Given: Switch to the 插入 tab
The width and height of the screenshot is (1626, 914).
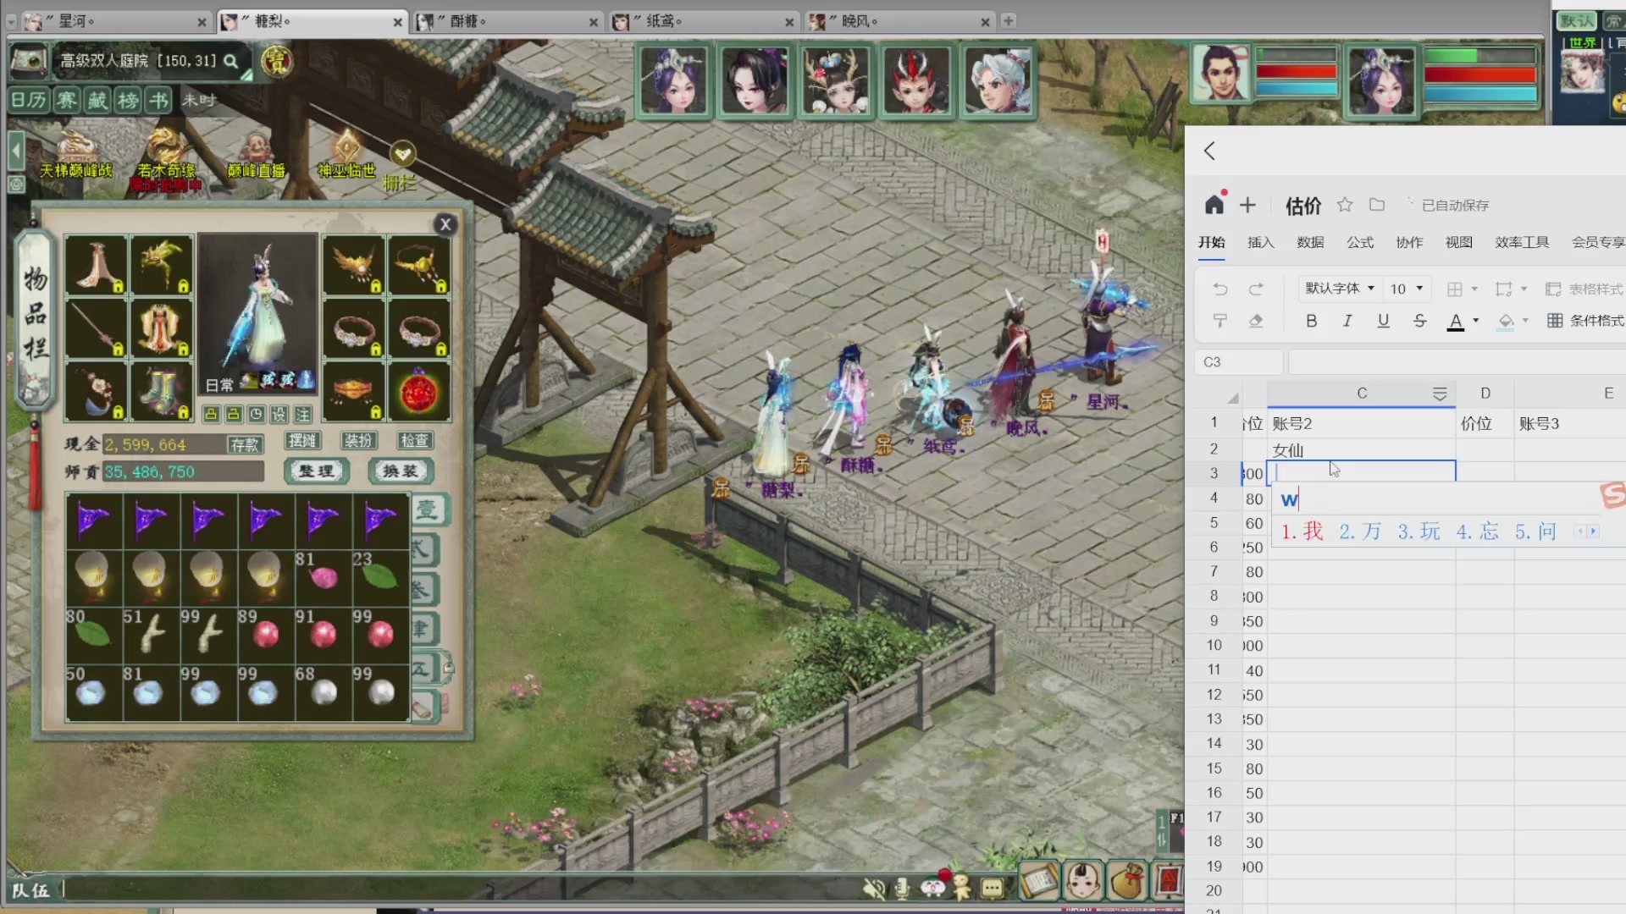Looking at the screenshot, I should pos(1260,242).
